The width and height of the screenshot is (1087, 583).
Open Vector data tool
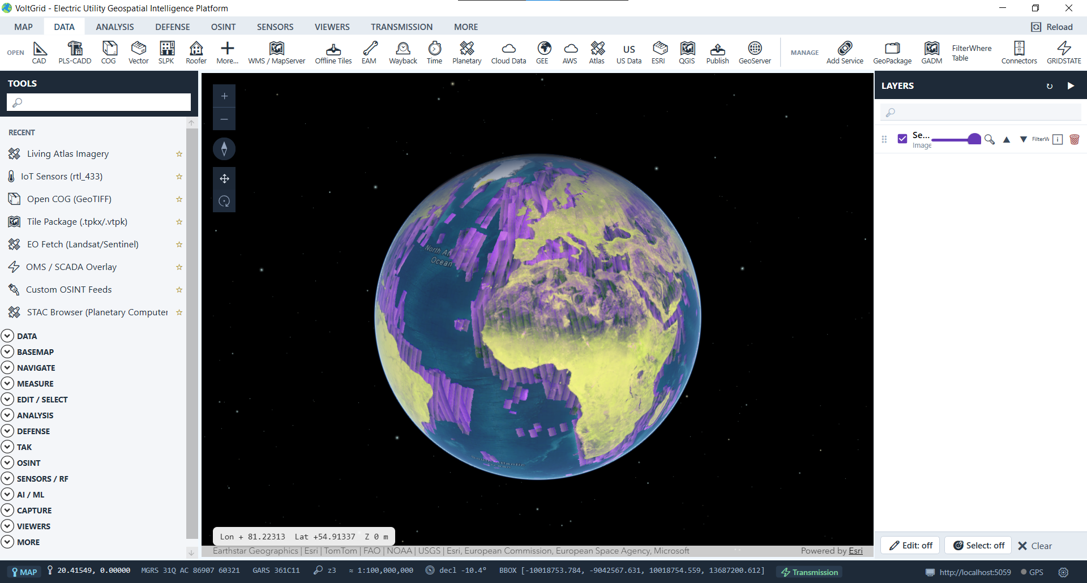[139, 53]
